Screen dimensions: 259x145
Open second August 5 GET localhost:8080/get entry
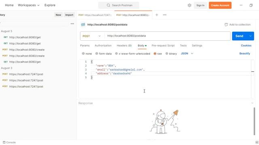click(x=25, y=43)
